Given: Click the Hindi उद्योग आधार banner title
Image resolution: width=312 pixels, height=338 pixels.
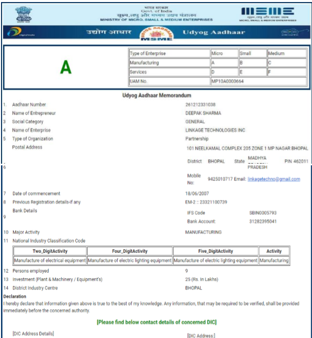Looking at the screenshot, I should [x=109, y=32].
